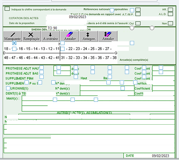Select the Antagon. double-arrow tool
This screenshot has width=179, height=160.
pos(89,36)
